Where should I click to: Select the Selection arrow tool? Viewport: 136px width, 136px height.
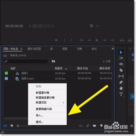[121, 52]
